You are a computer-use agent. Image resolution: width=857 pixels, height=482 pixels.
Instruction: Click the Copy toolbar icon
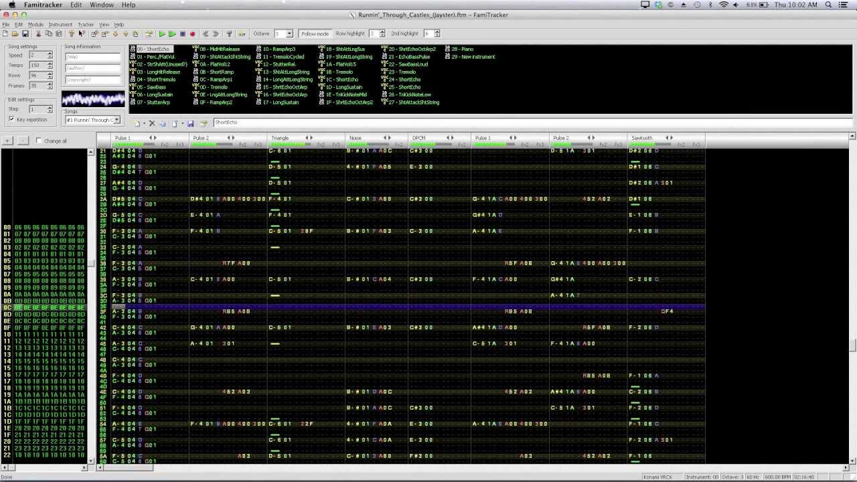(x=49, y=33)
